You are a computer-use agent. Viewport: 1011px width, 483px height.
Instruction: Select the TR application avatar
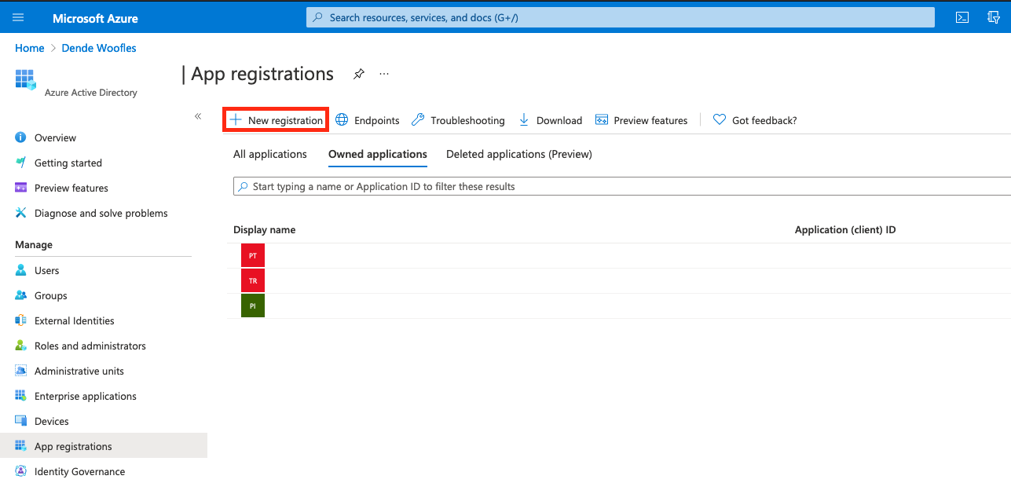point(253,281)
